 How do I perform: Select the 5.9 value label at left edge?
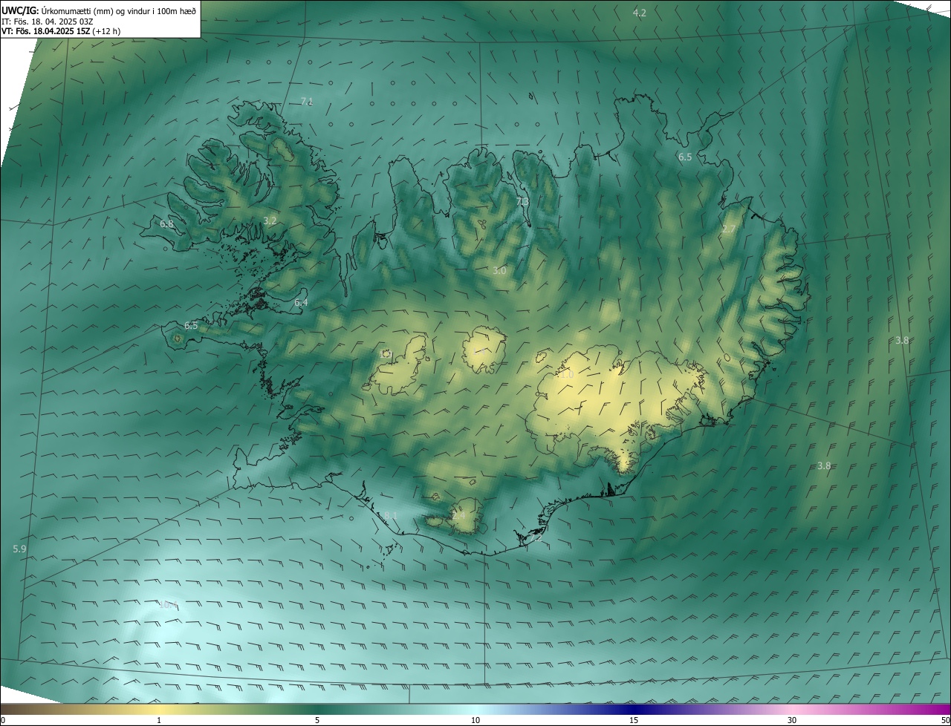pos(20,549)
